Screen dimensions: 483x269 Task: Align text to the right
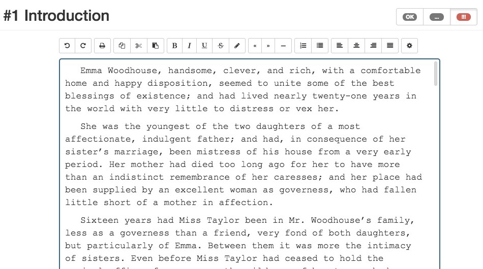[x=373, y=46]
